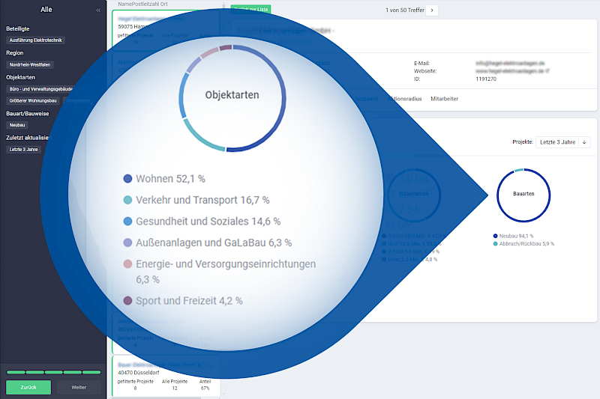Click Verkehr und Transport legend dot

coord(127,201)
